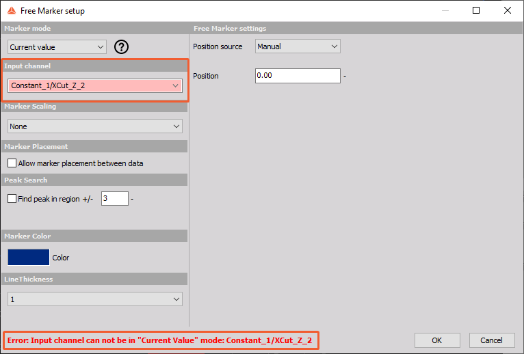Open the Marker mode 'Current value' dropdown
Viewport: 524px width, 354px height.
coord(57,47)
